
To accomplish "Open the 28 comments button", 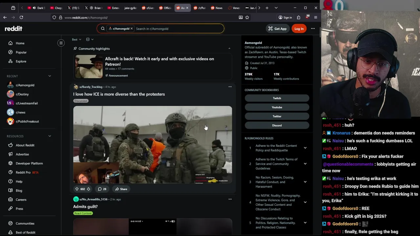I will click(102, 189).
